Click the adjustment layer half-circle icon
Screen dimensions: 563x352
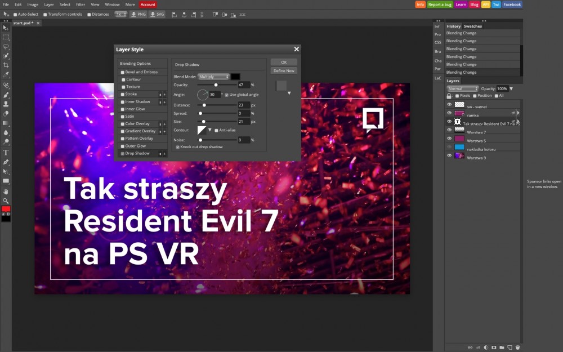pyautogui.click(x=486, y=347)
